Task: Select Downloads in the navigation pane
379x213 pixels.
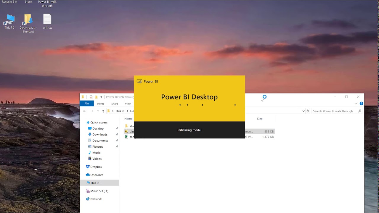Action: [100, 135]
